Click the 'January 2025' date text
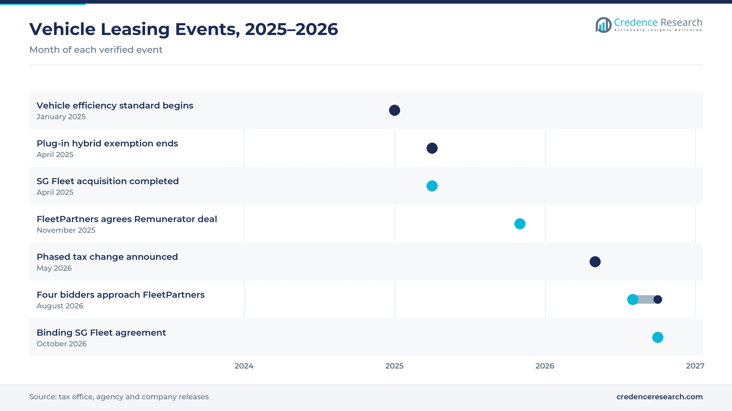This screenshot has height=411, width=732. click(x=61, y=117)
